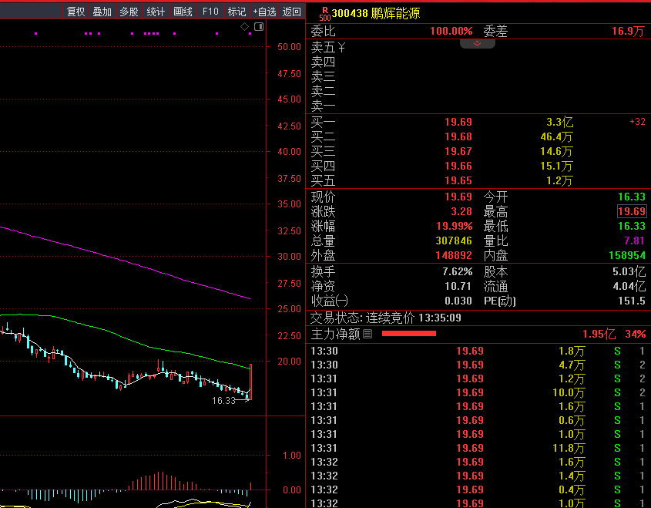Click the boxed 最高 value 19.69

[x=632, y=211]
